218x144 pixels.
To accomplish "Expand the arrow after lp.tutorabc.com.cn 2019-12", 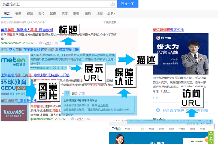I will click(x=68, y=119).
